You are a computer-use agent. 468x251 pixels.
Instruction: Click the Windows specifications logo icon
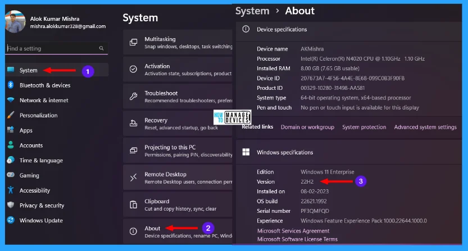(246, 152)
